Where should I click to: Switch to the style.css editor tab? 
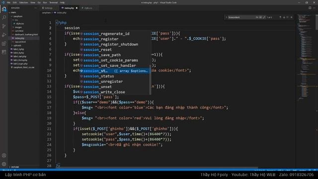(x=88, y=8)
